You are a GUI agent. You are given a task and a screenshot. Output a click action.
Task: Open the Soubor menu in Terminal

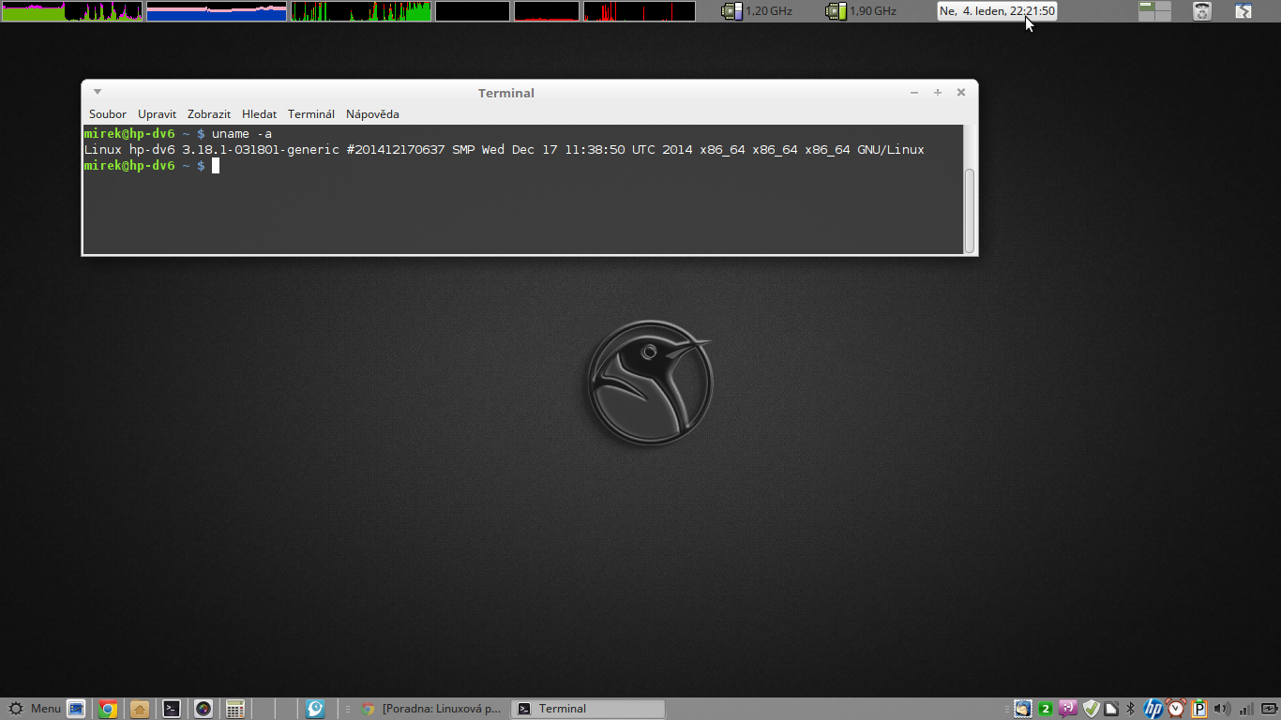(108, 114)
